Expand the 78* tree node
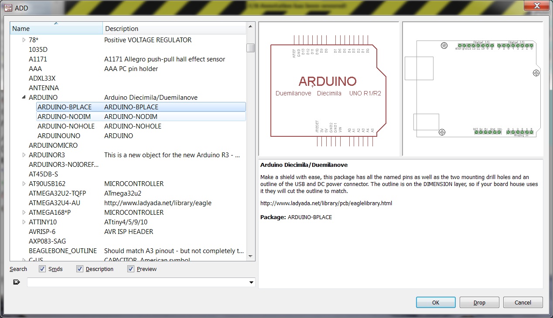Screen dimensions: 553x318 tap(24, 40)
